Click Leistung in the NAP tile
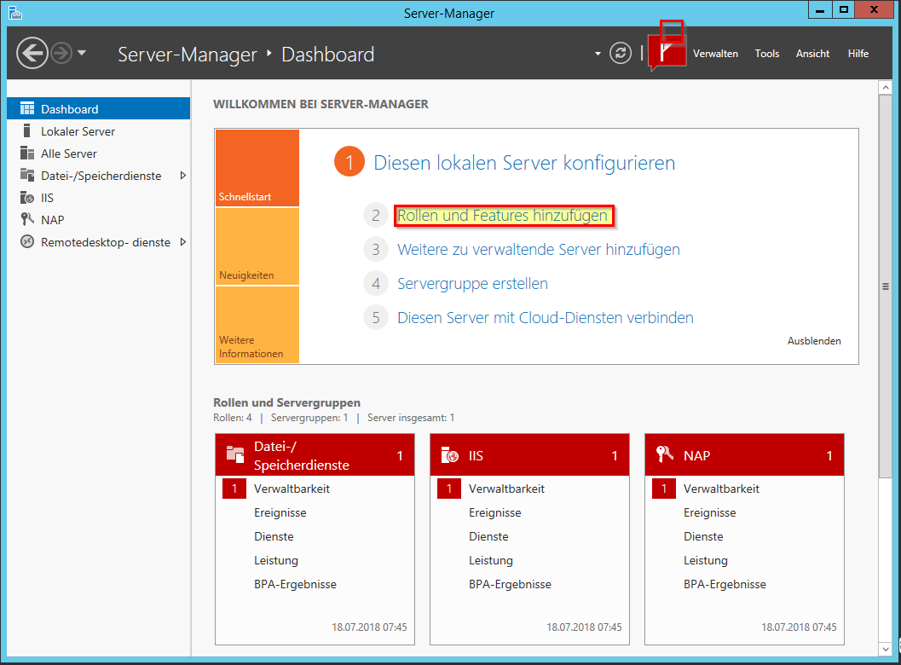The image size is (901, 665). pos(706,560)
